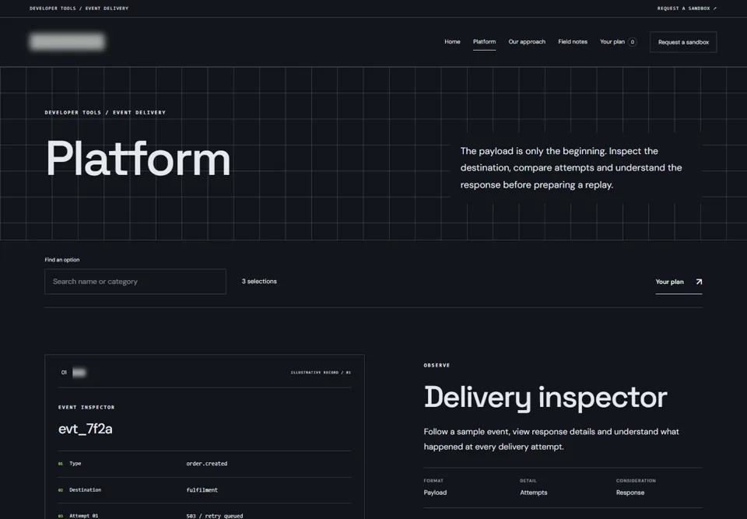747x519 pixels.
Task: Click the Response consideration value
Action: pos(630,493)
